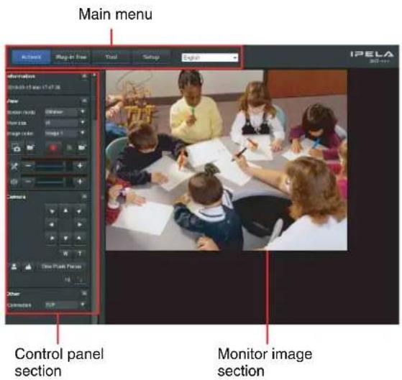Decrease microphone volume with minus button

click(28, 166)
